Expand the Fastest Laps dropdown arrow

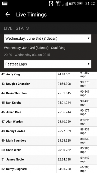89,64
